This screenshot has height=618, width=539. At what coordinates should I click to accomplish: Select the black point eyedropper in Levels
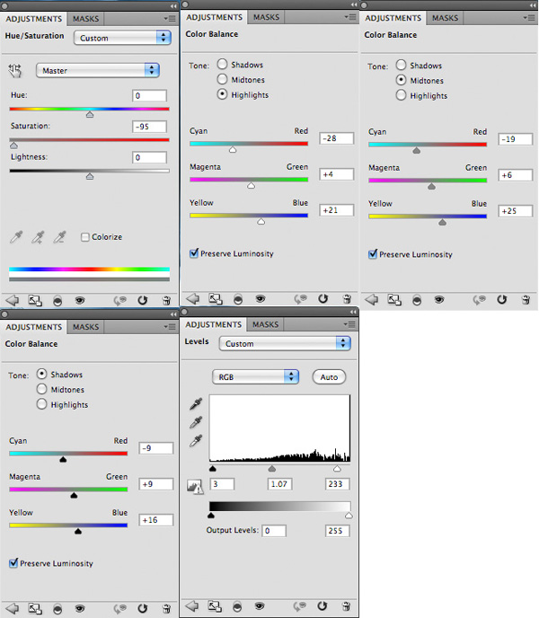(x=196, y=404)
